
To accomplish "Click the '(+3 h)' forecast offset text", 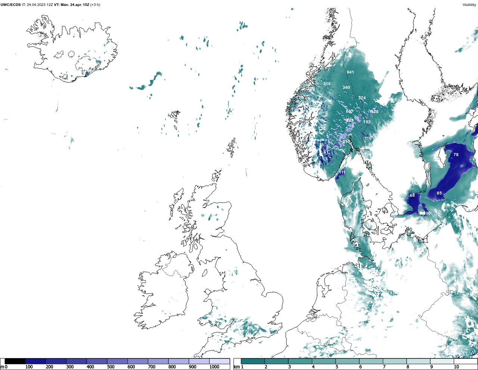I will click(95, 5).
